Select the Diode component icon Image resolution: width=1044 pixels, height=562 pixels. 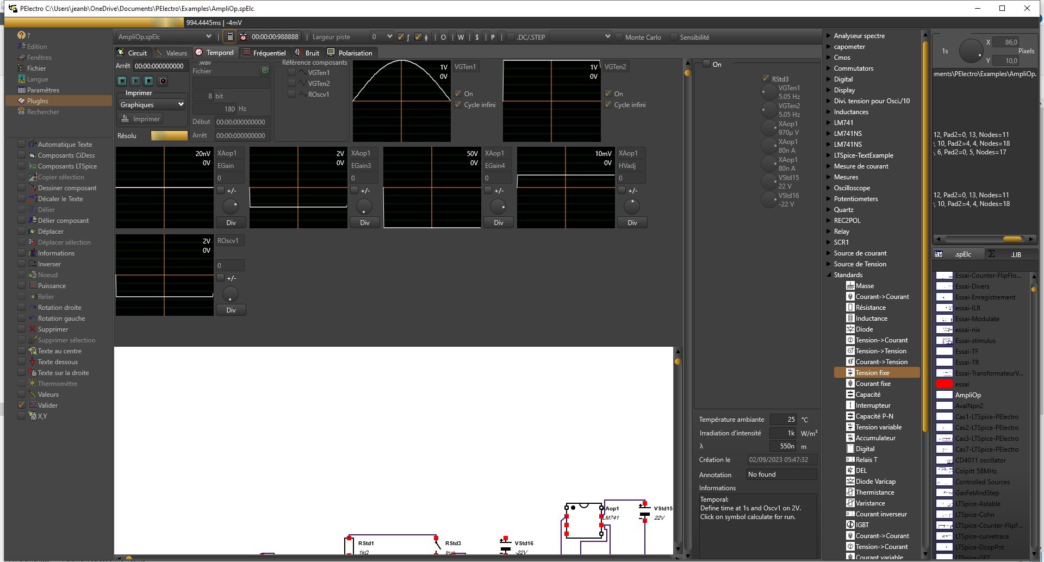pyautogui.click(x=850, y=329)
